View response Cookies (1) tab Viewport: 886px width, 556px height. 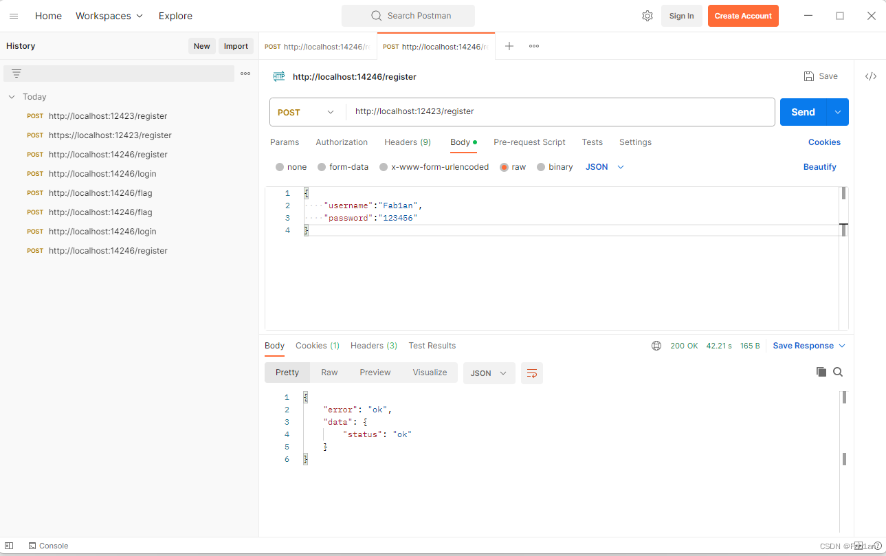[318, 346]
